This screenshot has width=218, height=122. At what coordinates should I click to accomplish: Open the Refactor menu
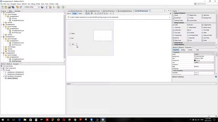(24, 4)
